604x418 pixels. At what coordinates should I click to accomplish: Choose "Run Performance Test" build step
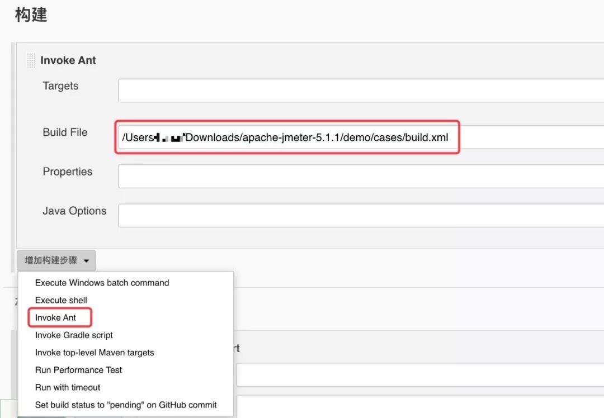(78, 369)
